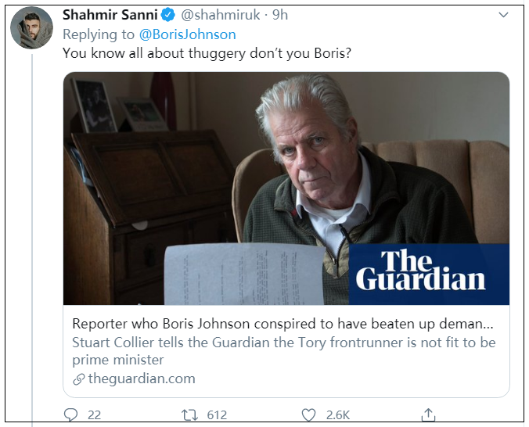Open Shahmir Sanni's profile avatar
Viewport: 529px width, 427px height.
point(31,30)
